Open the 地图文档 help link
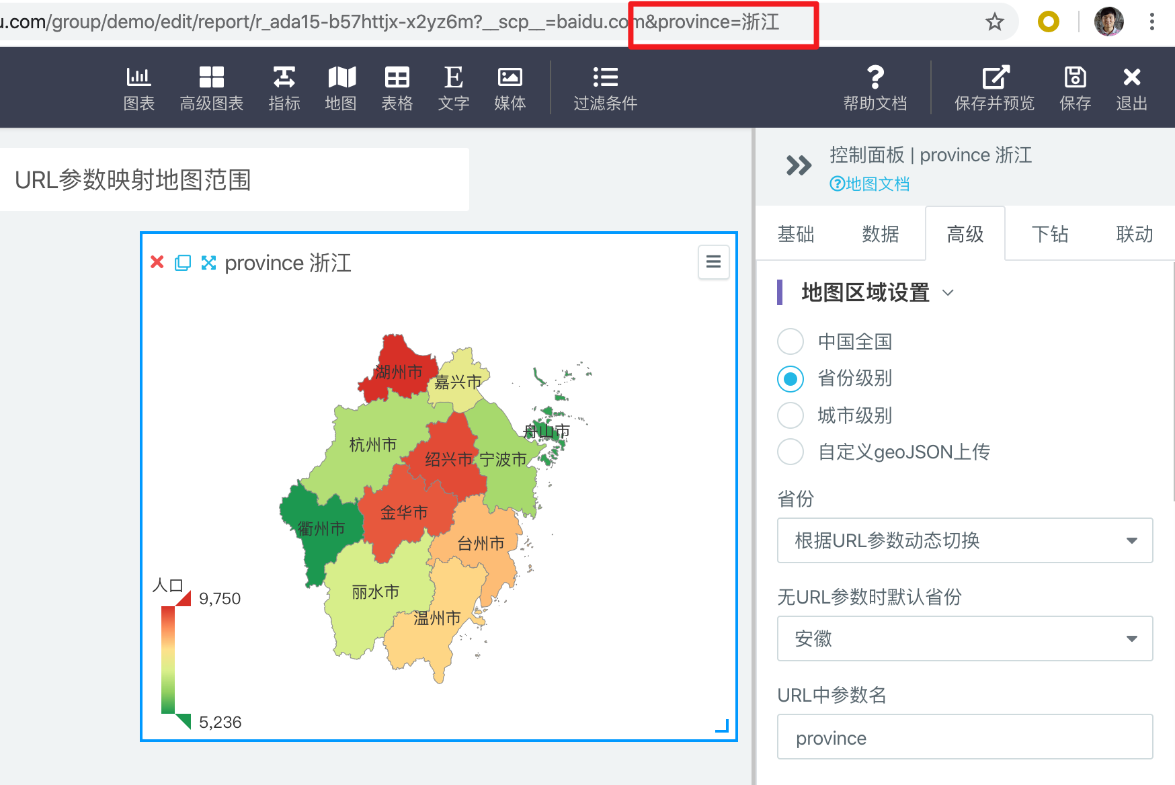 (870, 184)
